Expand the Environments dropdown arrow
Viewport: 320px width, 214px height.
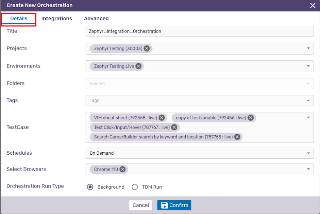(308, 66)
